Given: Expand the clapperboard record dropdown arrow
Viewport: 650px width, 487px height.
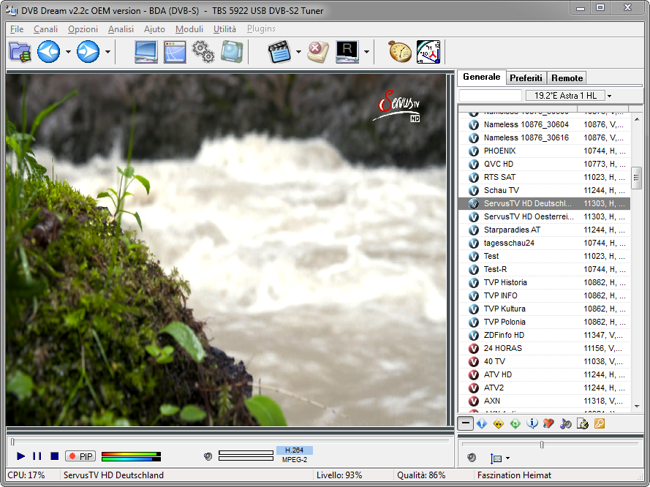Looking at the screenshot, I should point(298,52).
